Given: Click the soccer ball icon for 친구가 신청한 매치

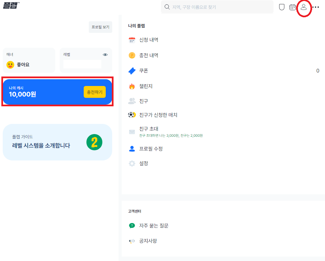Looking at the screenshot, I should tap(132, 114).
